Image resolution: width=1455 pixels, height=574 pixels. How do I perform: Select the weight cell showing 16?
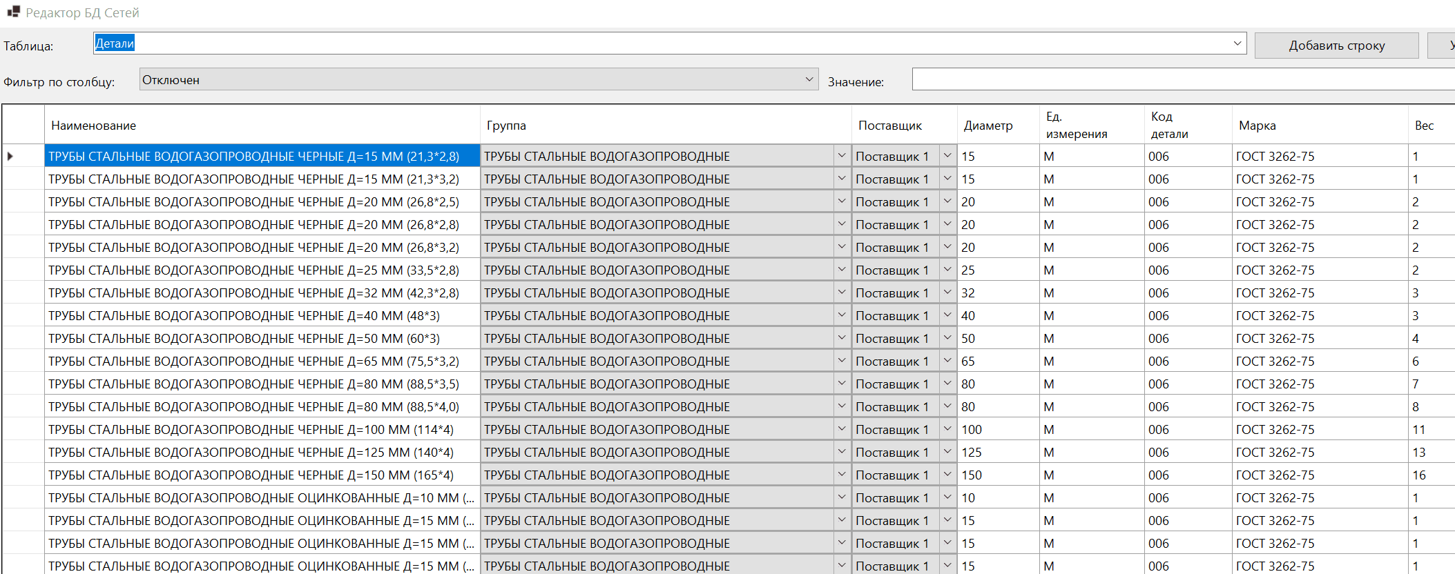point(1429,475)
